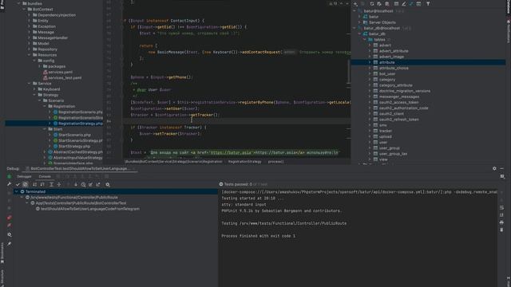Viewport: 511px width, 287px height.
Task: Collapse all test results icon
Action: (x=59, y=184)
